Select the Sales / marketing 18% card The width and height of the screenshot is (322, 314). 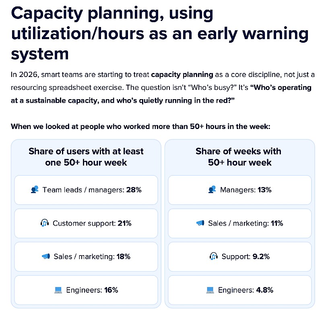click(x=86, y=256)
